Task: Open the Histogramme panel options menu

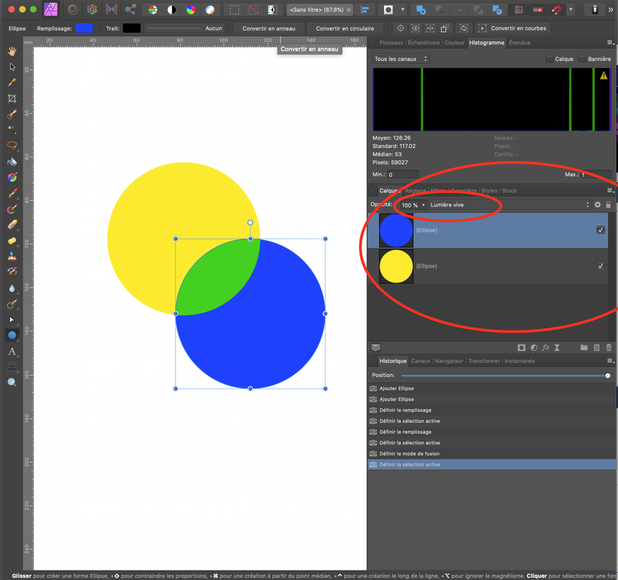Action: [610, 42]
